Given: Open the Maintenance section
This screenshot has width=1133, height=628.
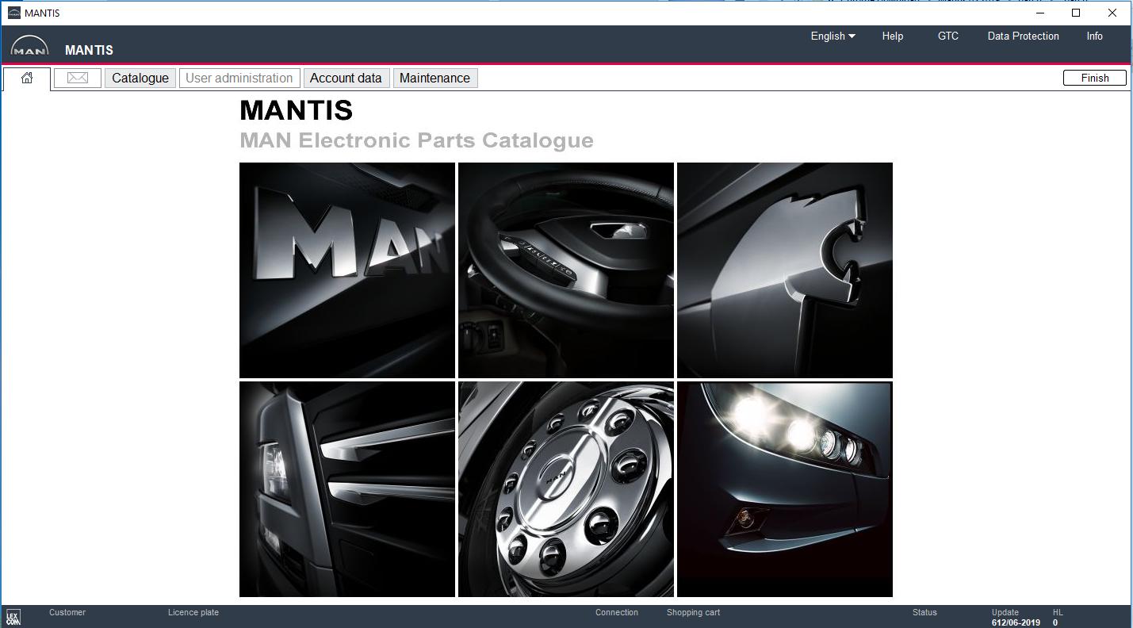Looking at the screenshot, I should click(434, 78).
